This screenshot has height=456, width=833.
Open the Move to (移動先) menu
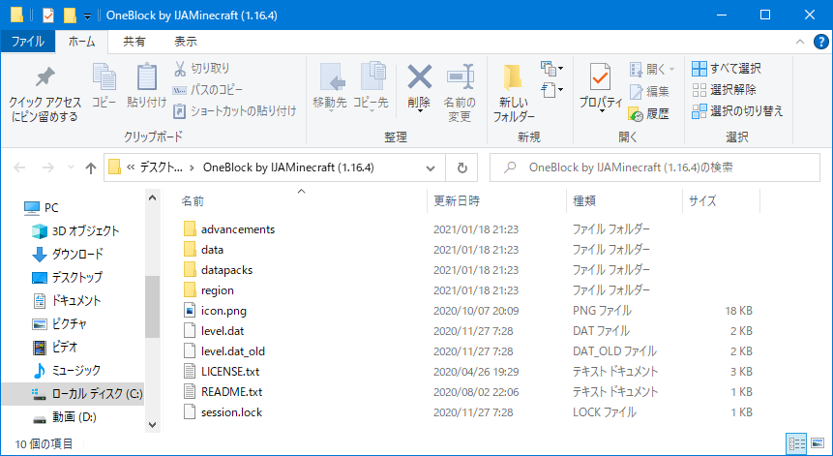pyautogui.click(x=330, y=87)
